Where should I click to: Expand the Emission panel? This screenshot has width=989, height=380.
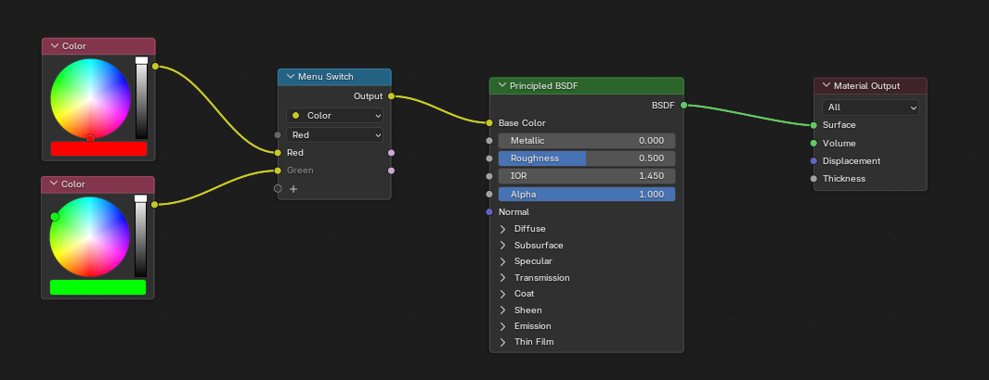pyautogui.click(x=502, y=326)
